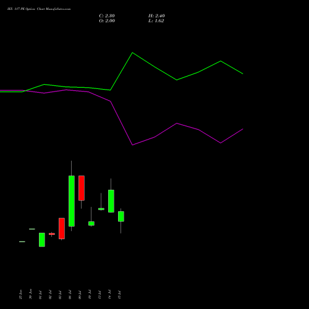Click the low value 'L: 1.62'
The height and width of the screenshot is (309, 309).
(x=156, y=21)
